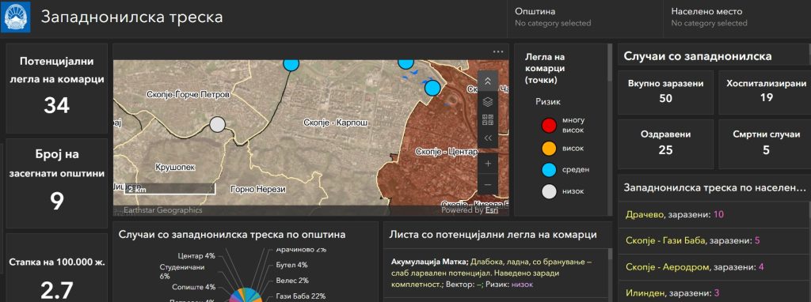
Task: Click the legend panel vertical scrollbar
Action: tap(609, 130)
